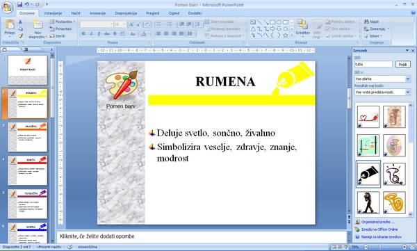Select slide 3 ORANŽNA thumbnail
The image size is (417, 251).
(x=28, y=137)
